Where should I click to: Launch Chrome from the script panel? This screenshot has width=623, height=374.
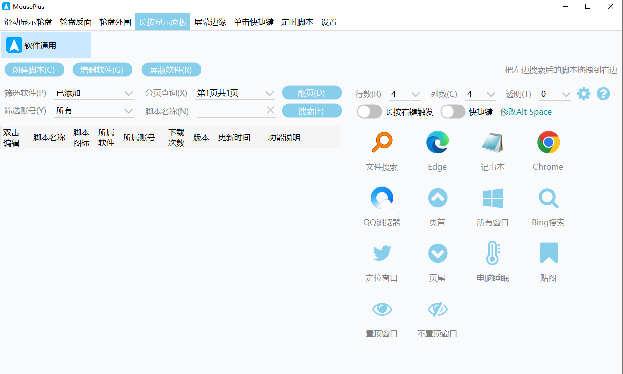click(x=548, y=142)
